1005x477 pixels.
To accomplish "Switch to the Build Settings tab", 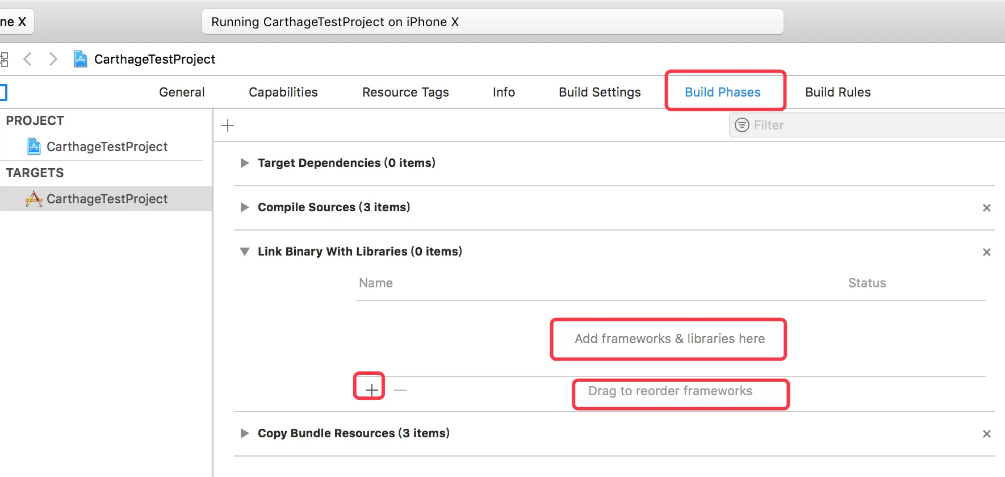I will pos(600,92).
